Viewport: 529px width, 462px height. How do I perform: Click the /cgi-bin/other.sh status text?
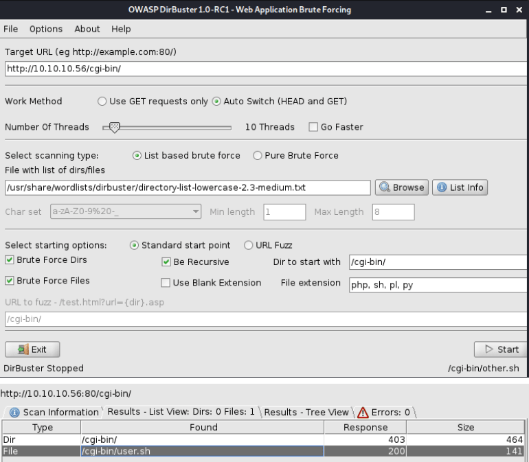pos(484,368)
